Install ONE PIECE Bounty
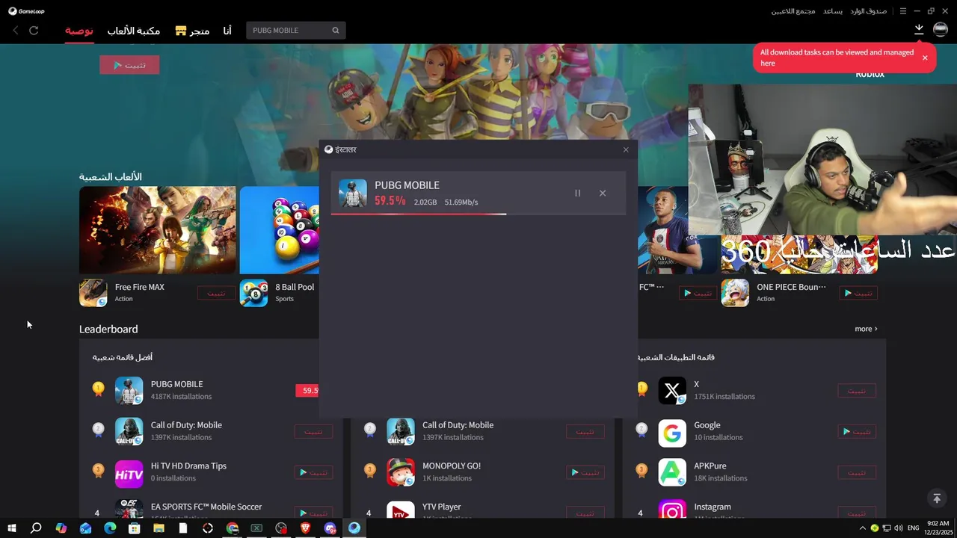957x538 pixels. click(858, 293)
